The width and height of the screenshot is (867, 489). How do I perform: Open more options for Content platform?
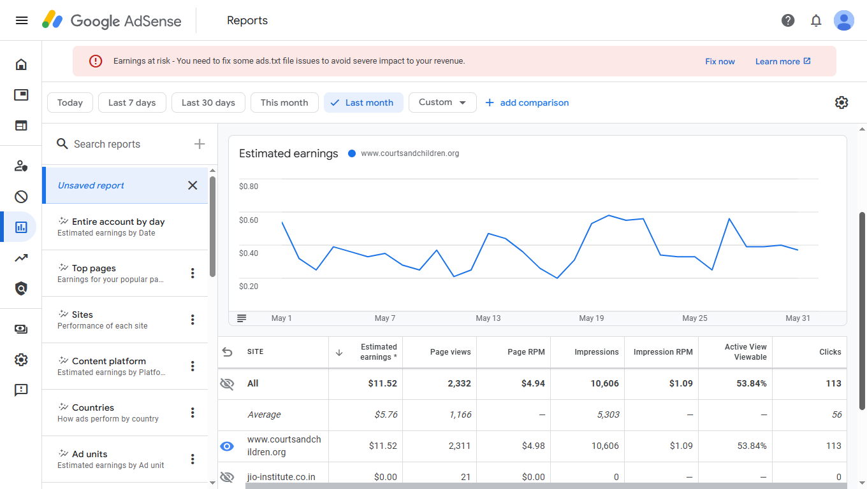(193, 366)
